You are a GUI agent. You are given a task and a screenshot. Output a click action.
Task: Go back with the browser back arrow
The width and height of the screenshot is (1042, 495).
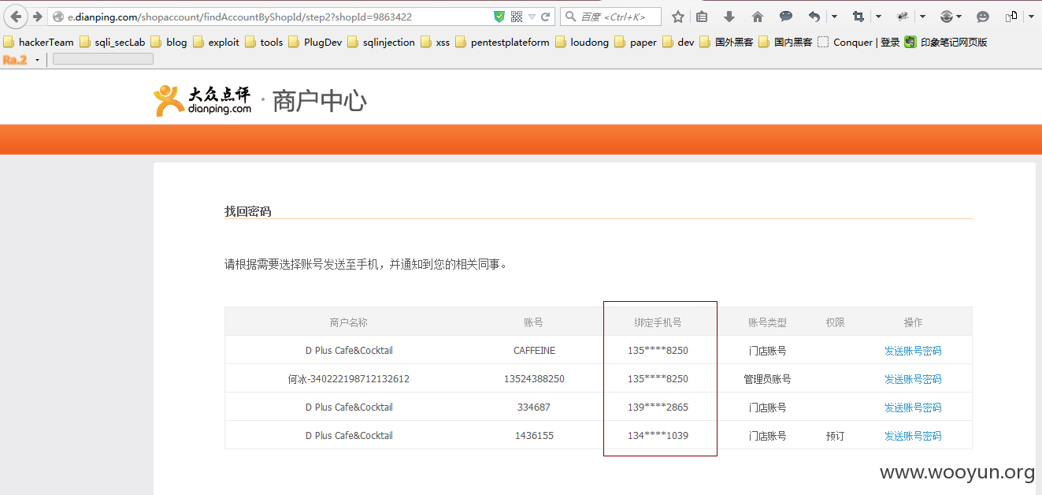click(16, 17)
